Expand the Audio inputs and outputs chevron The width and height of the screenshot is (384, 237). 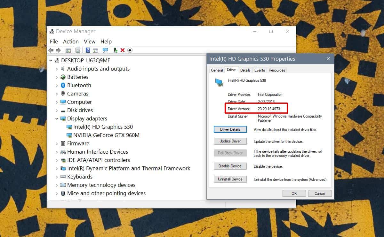pos(57,69)
